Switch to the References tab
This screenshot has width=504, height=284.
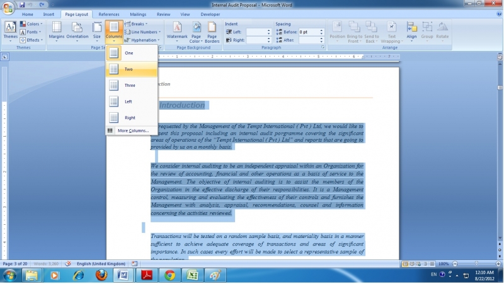tap(109, 14)
